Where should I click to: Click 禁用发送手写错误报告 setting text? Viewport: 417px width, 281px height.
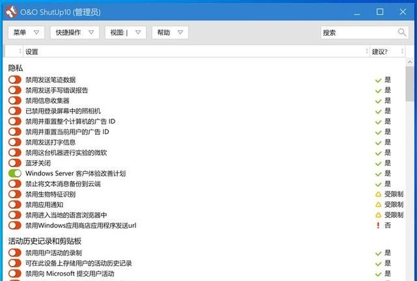point(57,90)
